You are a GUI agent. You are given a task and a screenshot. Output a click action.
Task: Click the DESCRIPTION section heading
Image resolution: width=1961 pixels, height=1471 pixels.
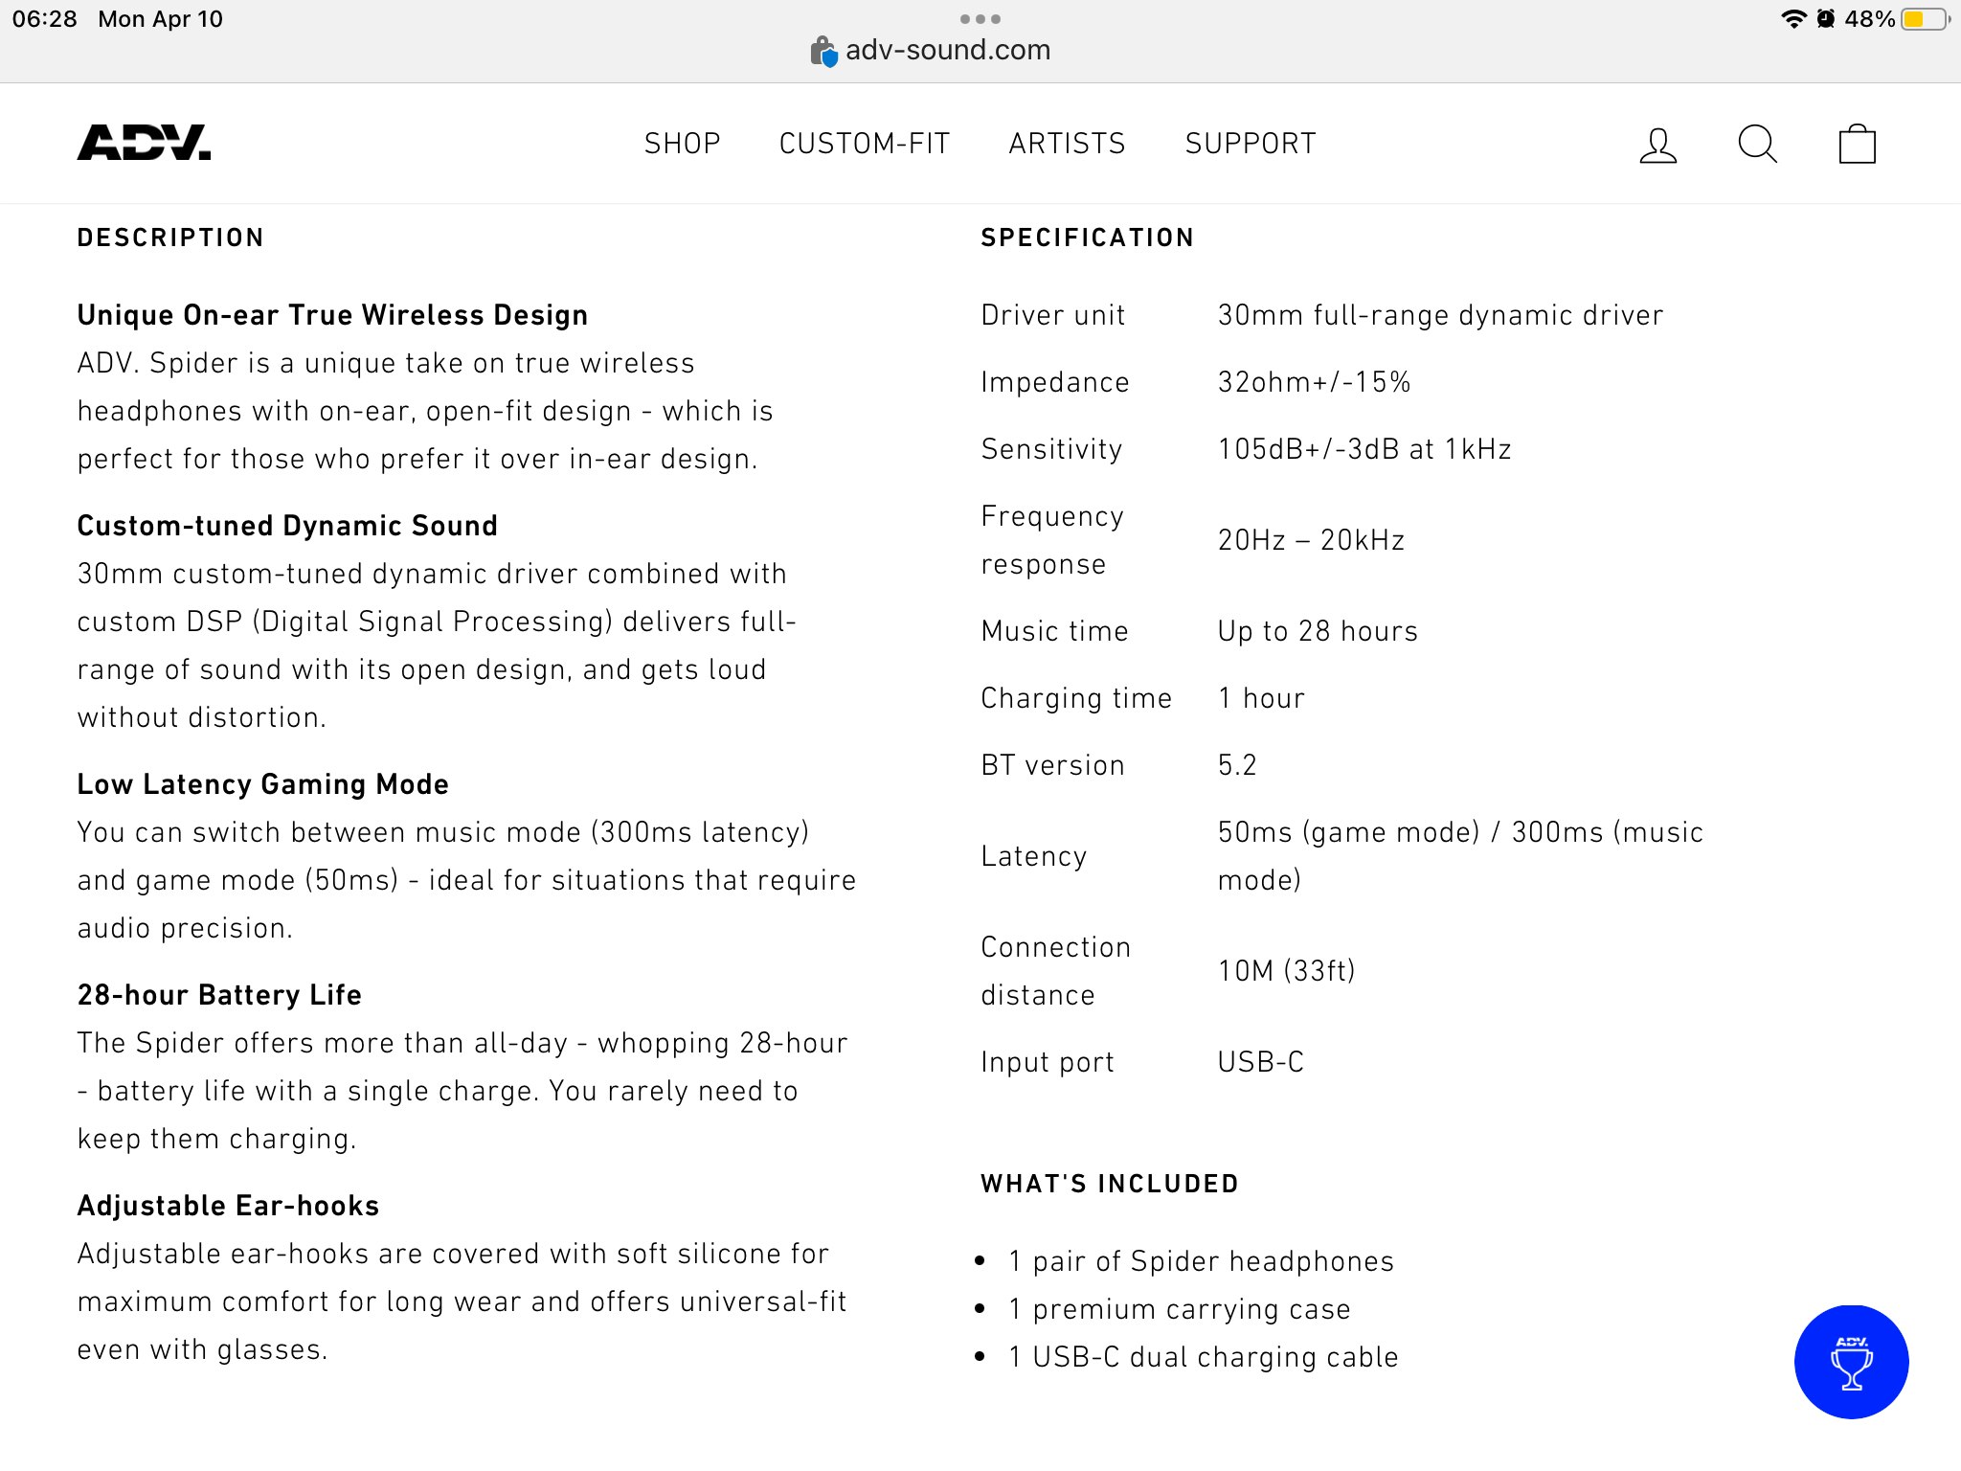[170, 238]
